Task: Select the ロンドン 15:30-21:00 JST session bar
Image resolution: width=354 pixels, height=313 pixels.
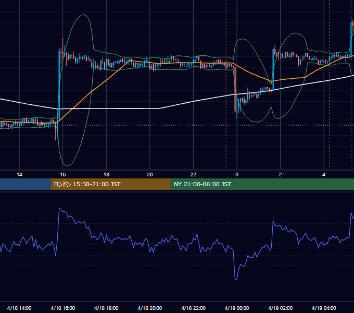Action: pyautogui.click(x=110, y=184)
